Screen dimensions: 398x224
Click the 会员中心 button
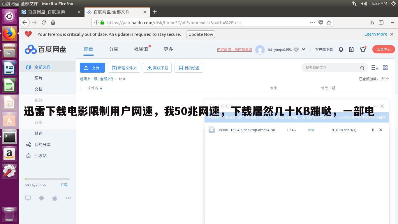pyautogui.click(x=383, y=49)
